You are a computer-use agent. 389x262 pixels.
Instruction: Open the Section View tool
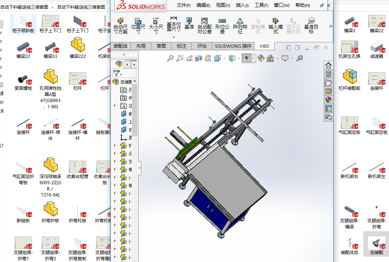pos(198,58)
